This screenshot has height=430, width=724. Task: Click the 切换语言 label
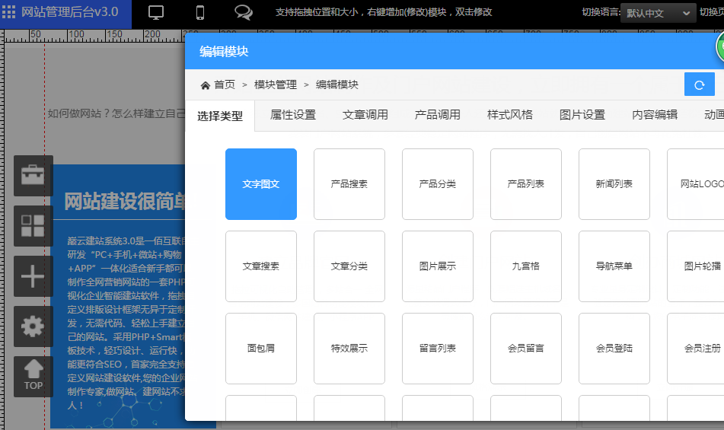tap(601, 12)
